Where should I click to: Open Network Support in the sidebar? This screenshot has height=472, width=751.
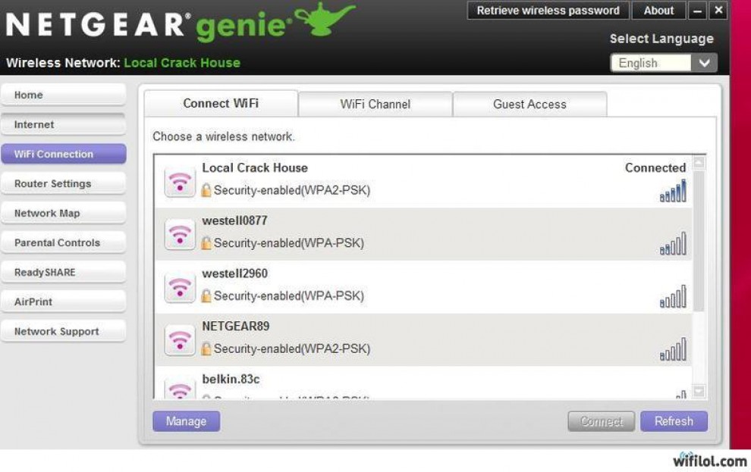coord(64,331)
